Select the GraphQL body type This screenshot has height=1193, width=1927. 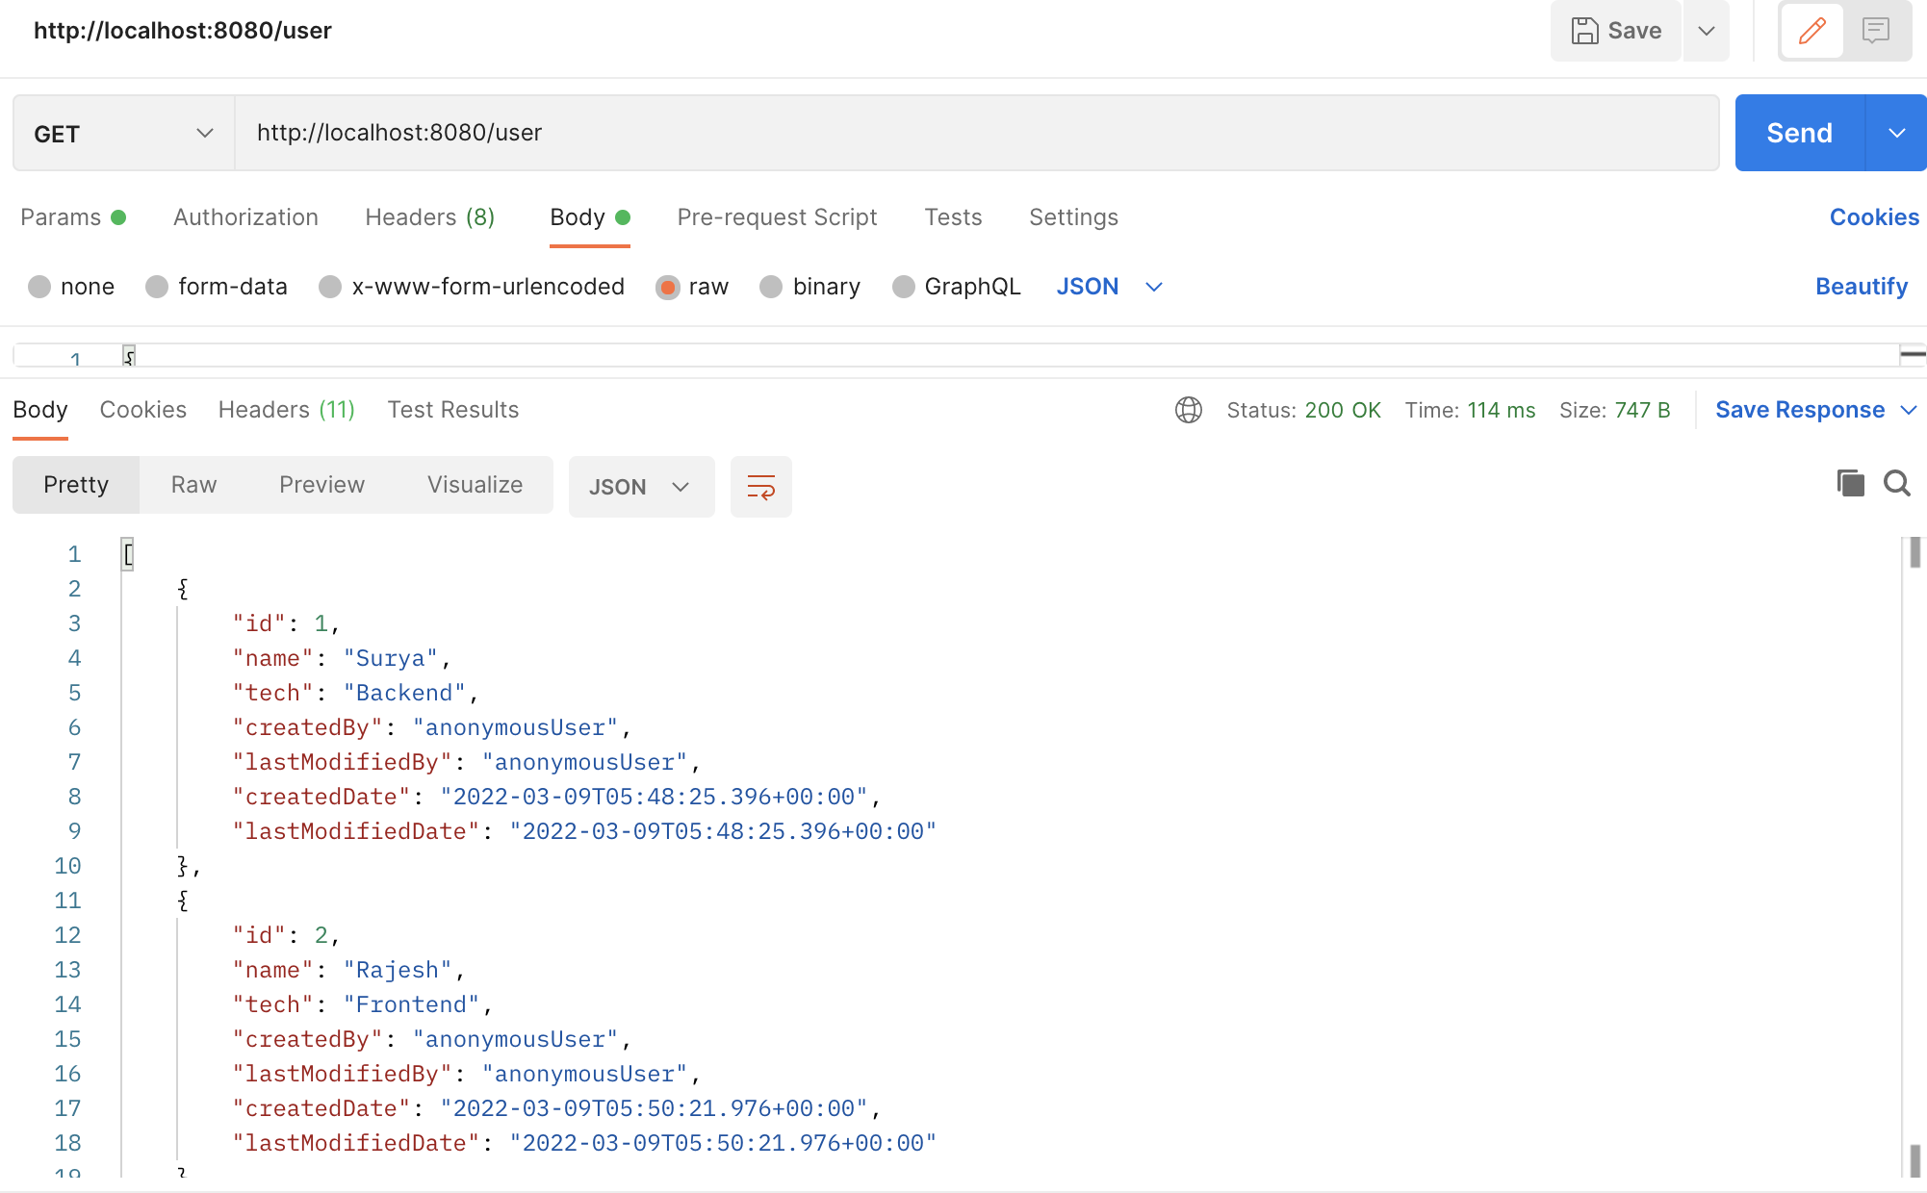pyautogui.click(x=903, y=286)
